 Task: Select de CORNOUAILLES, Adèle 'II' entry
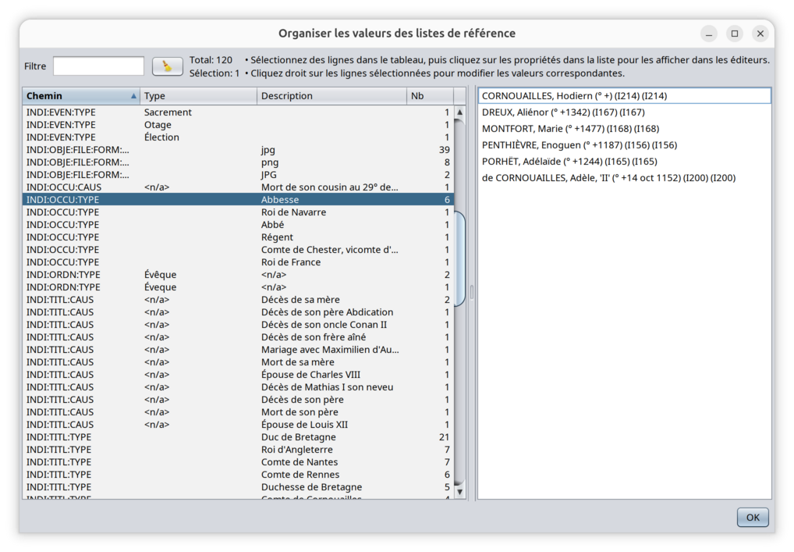point(625,177)
